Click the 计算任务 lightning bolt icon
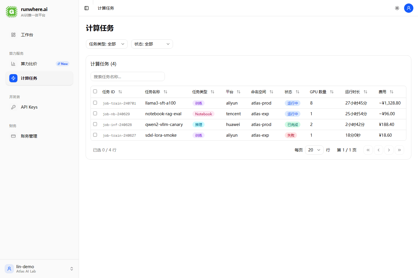 click(13, 78)
